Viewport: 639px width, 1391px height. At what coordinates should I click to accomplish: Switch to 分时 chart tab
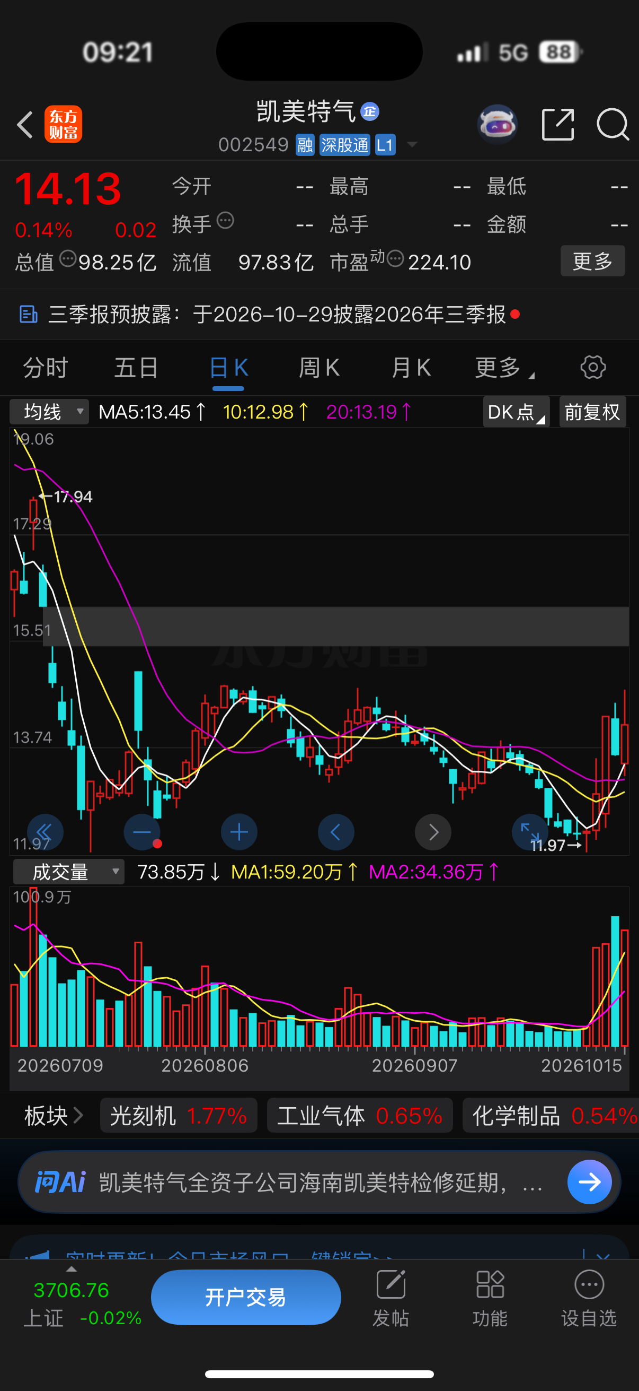coord(45,368)
